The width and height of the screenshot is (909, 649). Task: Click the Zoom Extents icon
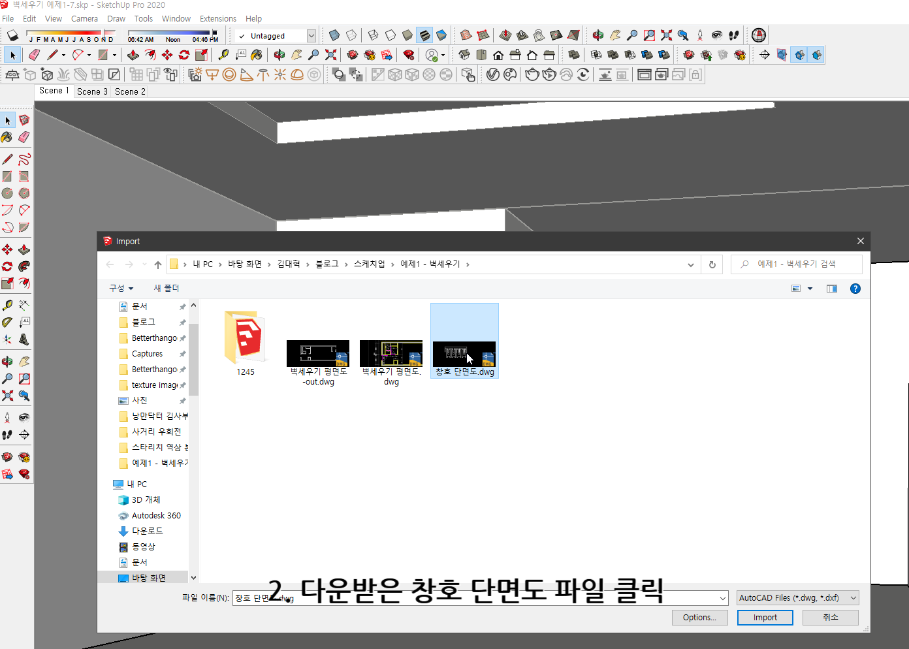click(x=666, y=35)
